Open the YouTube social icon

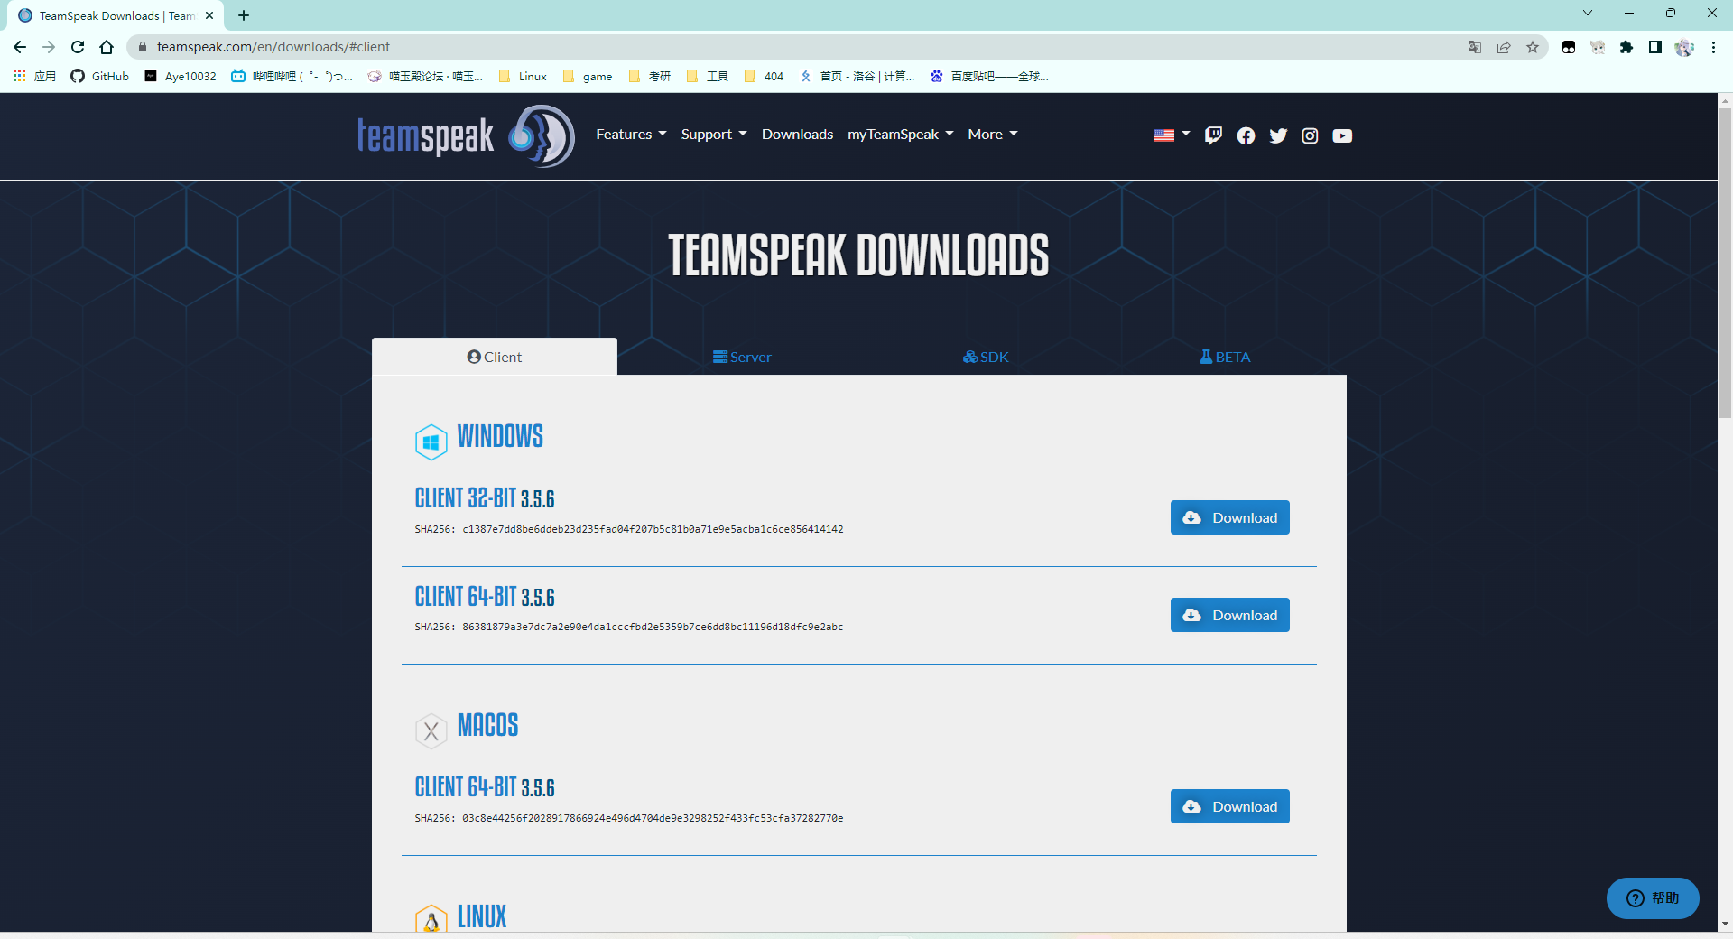tap(1342, 135)
